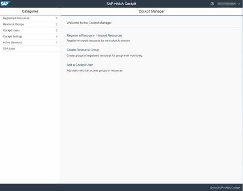This screenshot has height=191, width=243.
Task: Click Add a Cockpit User link
Action: click(80, 65)
